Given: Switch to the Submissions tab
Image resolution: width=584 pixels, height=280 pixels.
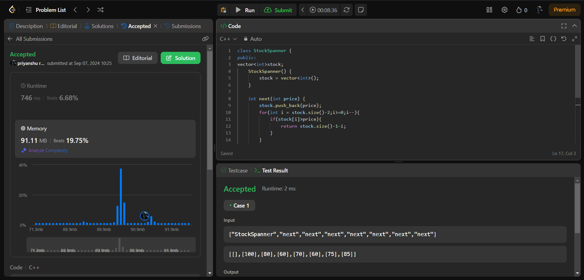Looking at the screenshot, I should (182, 26).
